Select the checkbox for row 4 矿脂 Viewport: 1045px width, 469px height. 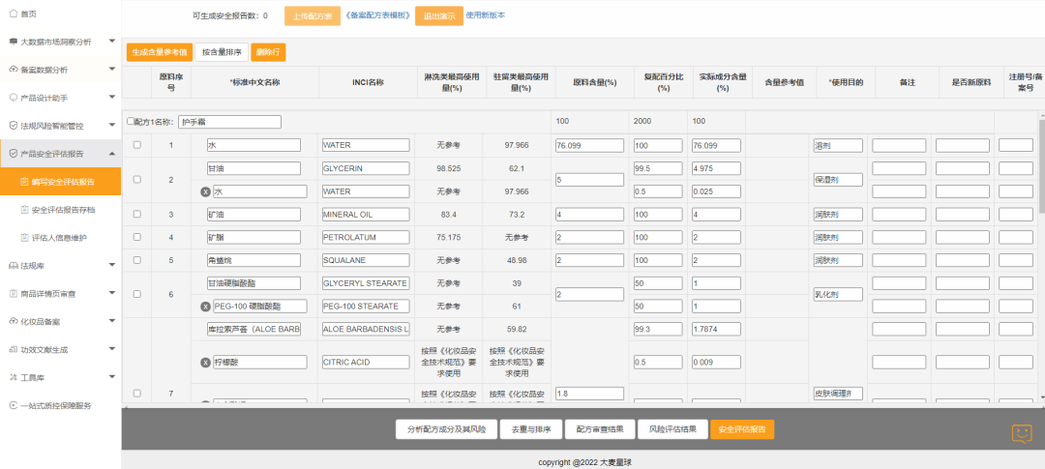tap(137, 237)
